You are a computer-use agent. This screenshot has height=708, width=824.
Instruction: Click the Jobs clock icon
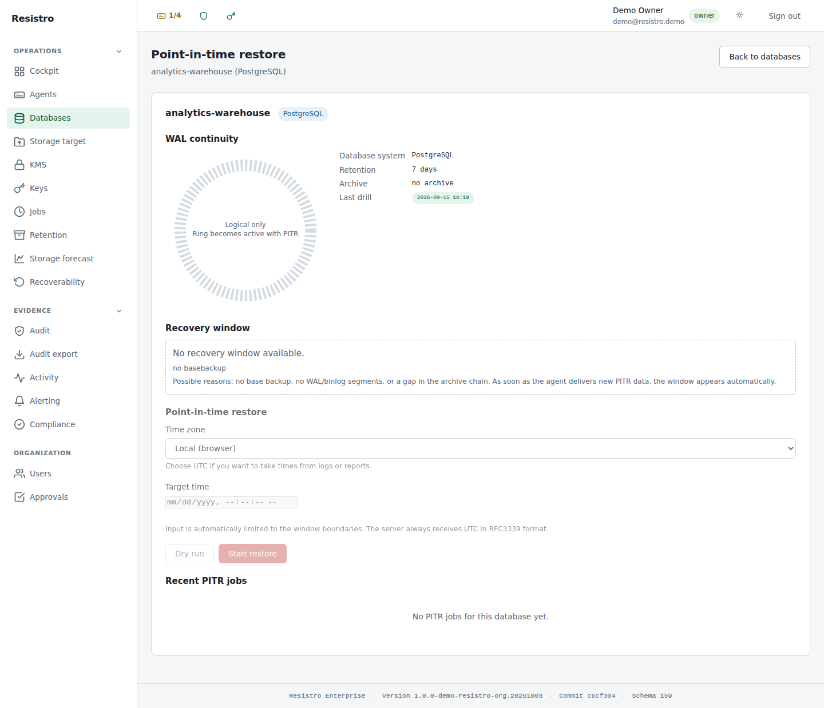click(x=19, y=212)
